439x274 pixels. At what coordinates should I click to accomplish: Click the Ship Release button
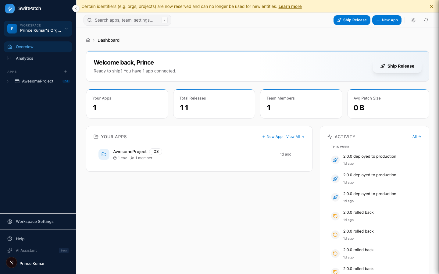[x=352, y=20]
